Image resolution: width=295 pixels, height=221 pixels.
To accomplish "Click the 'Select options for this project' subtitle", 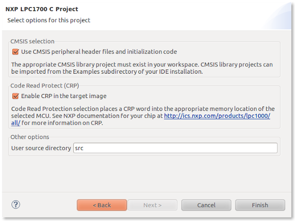I will pyautogui.click(x=49, y=20).
